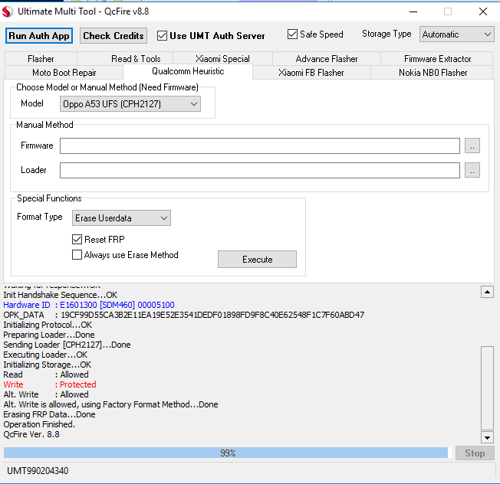Select the Firmware Extractor tab

click(x=438, y=59)
